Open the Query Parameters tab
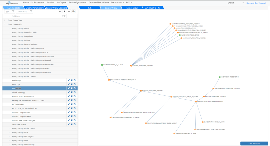This screenshot has width=270, height=146. coord(35,8)
